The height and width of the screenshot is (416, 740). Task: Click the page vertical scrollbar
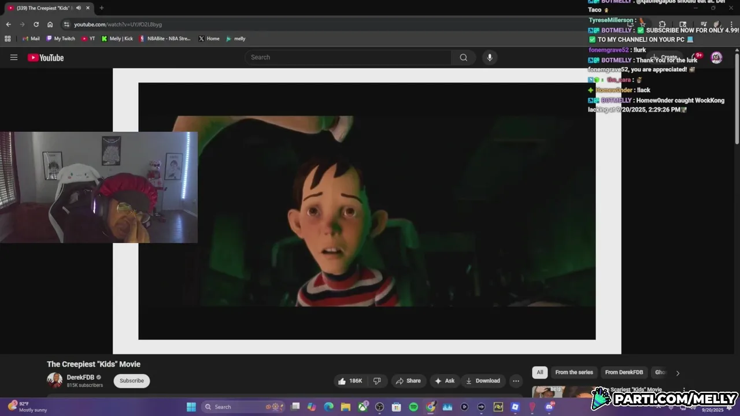(x=737, y=98)
